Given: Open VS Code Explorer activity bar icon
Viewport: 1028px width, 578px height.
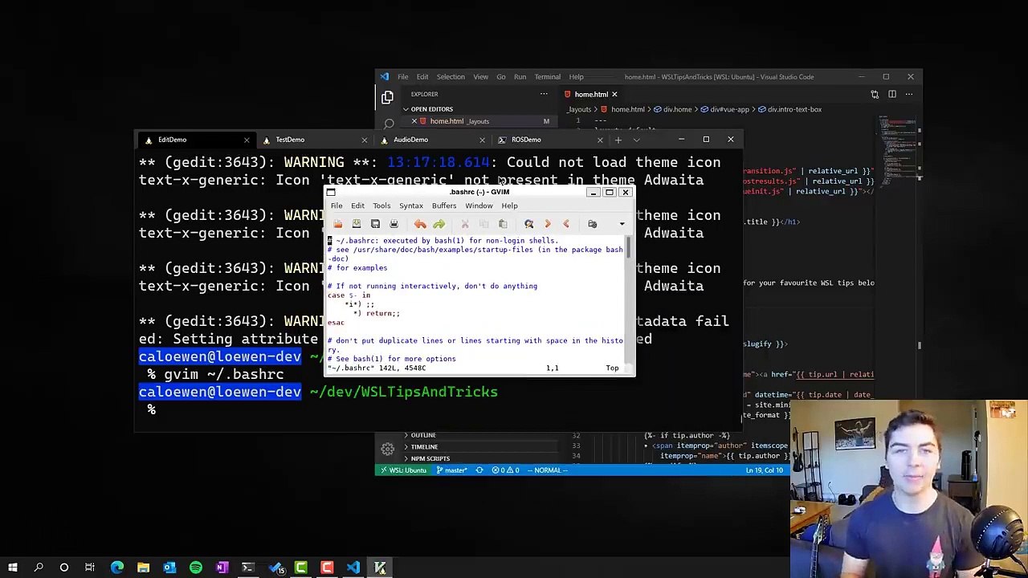Looking at the screenshot, I should pos(387,97).
